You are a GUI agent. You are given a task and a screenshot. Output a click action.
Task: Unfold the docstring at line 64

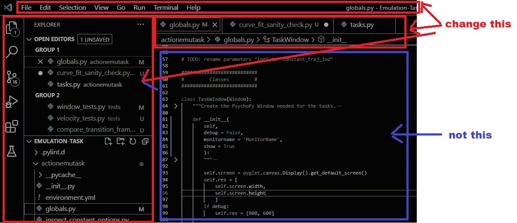[175, 106]
